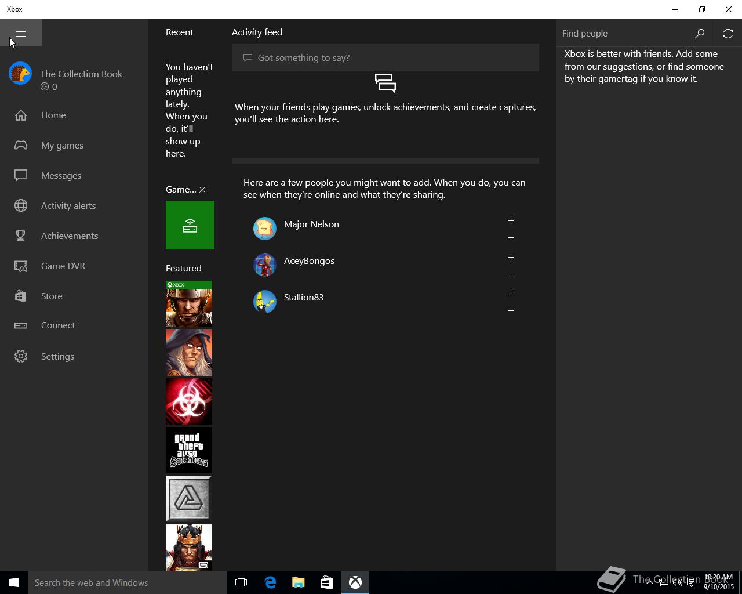This screenshot has width=742, height=594.
Task: Open the Home icon in sidebar
Action: (21, 115)
